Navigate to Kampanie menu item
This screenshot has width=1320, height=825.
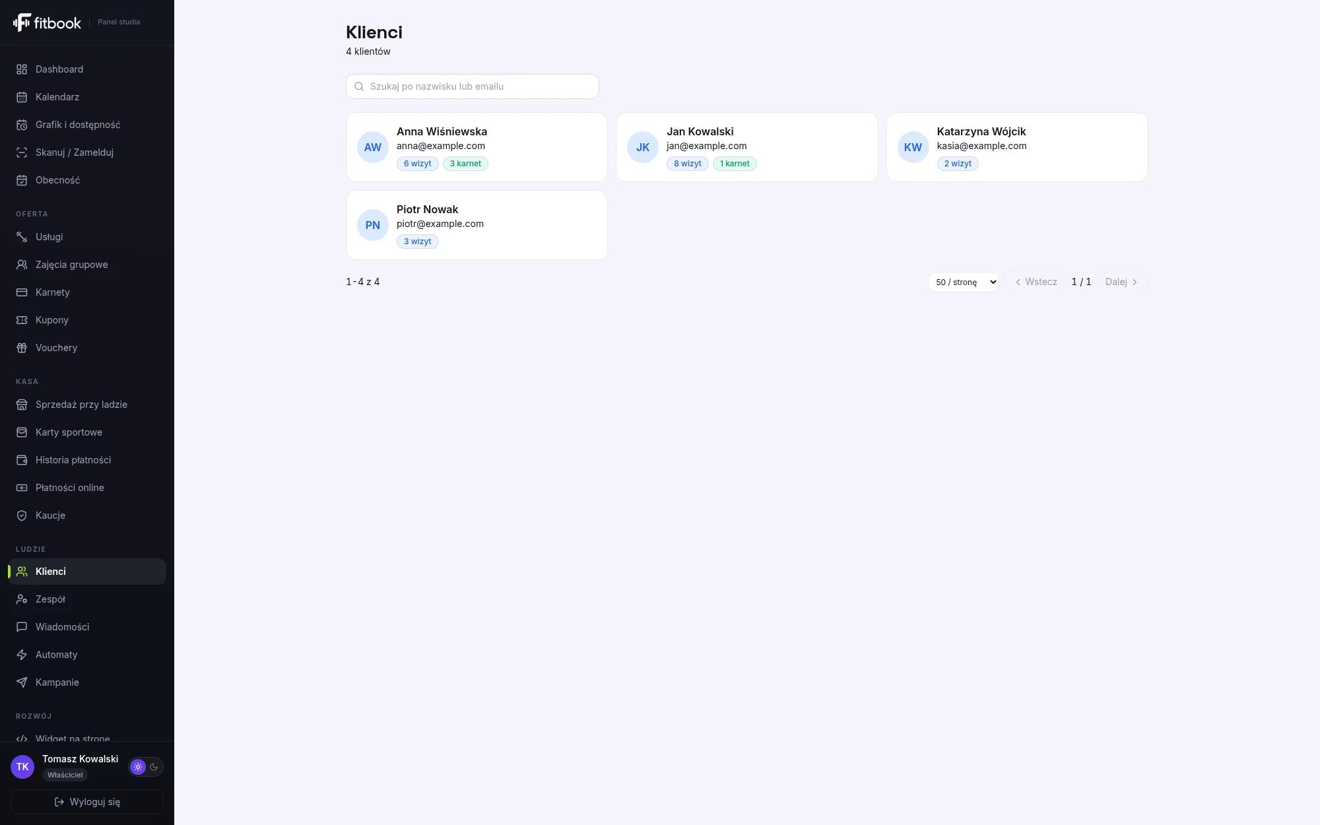[87, 682]
